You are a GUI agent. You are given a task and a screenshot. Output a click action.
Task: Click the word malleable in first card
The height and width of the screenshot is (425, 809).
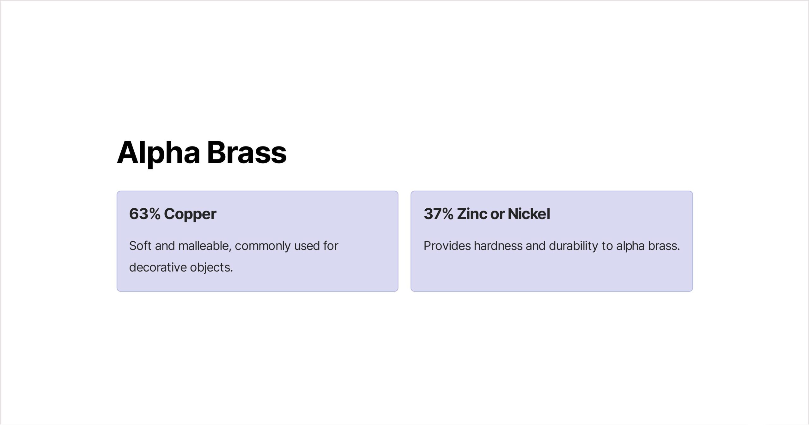tap(205, 246)
